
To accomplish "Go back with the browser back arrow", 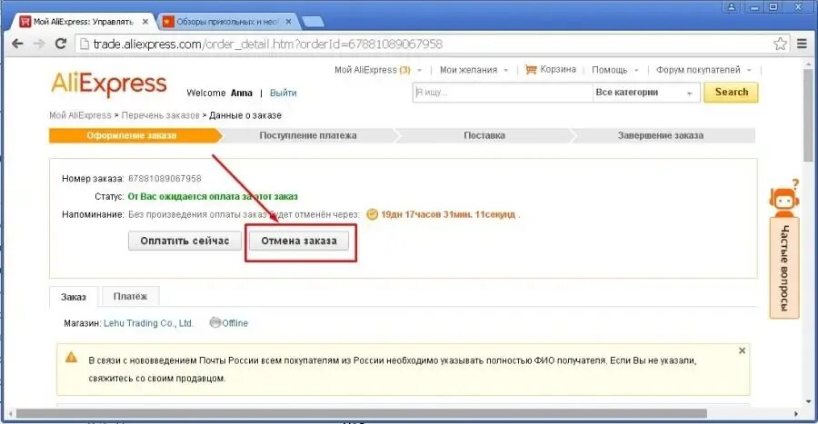I will click(x=18, y=44).
